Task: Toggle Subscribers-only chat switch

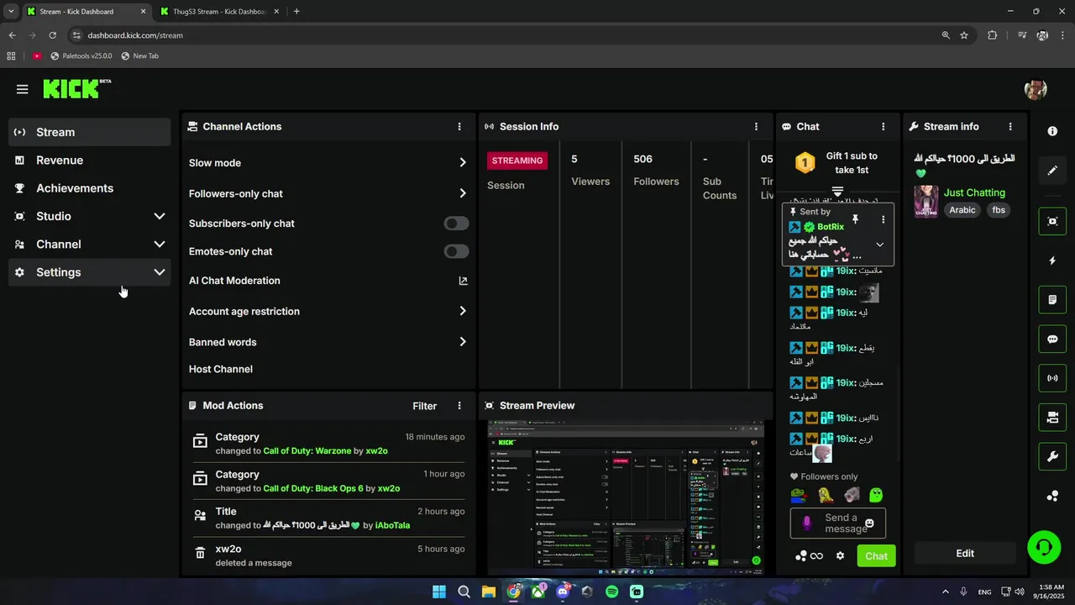Action: [456, 224]
